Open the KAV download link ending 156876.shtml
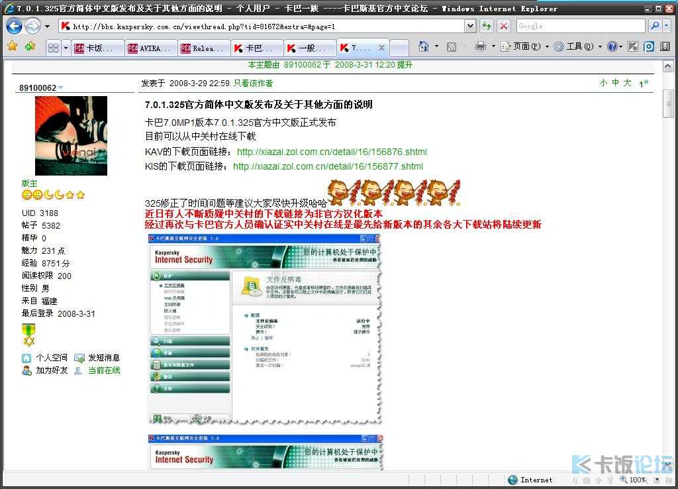678x489 pixels. (x=332, y=152)
